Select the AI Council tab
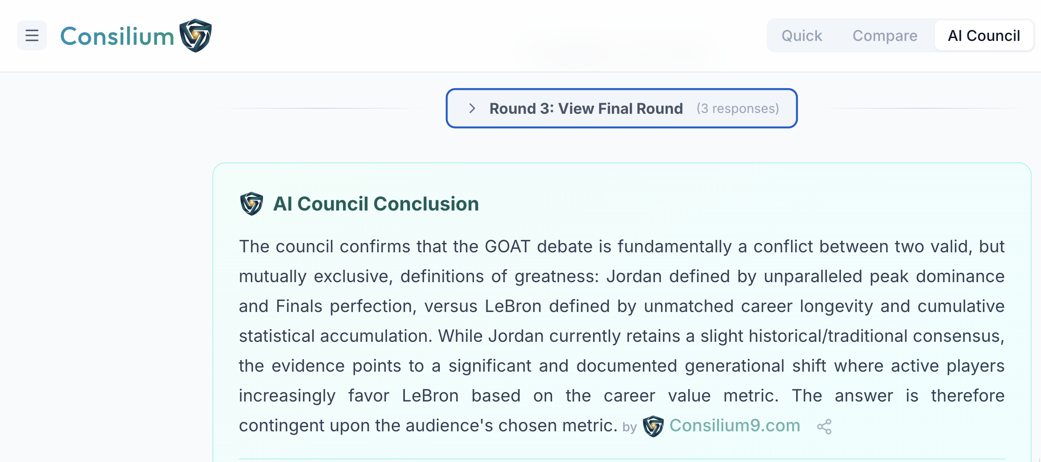The height and width of the screenshot is (462, 1041). click(984, 35)
